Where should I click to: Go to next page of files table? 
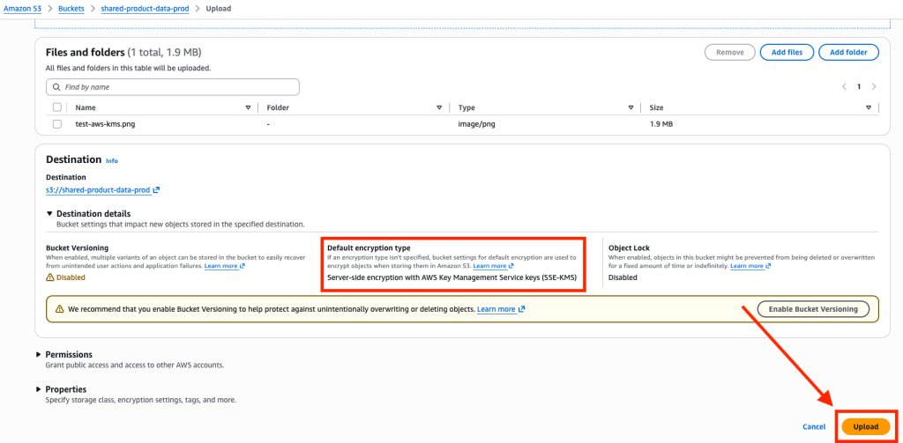click(874, 87)
